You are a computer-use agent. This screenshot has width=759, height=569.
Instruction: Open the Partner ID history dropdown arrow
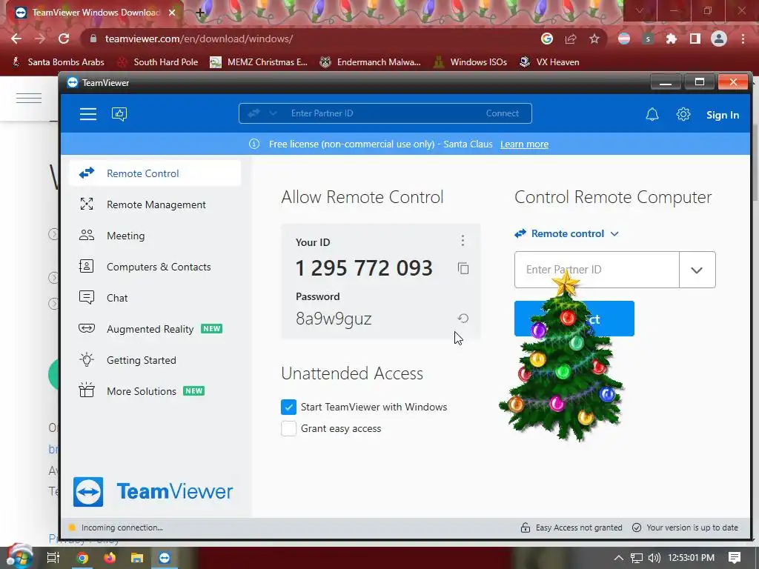697,270
